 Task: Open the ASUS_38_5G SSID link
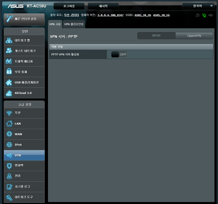161,15
